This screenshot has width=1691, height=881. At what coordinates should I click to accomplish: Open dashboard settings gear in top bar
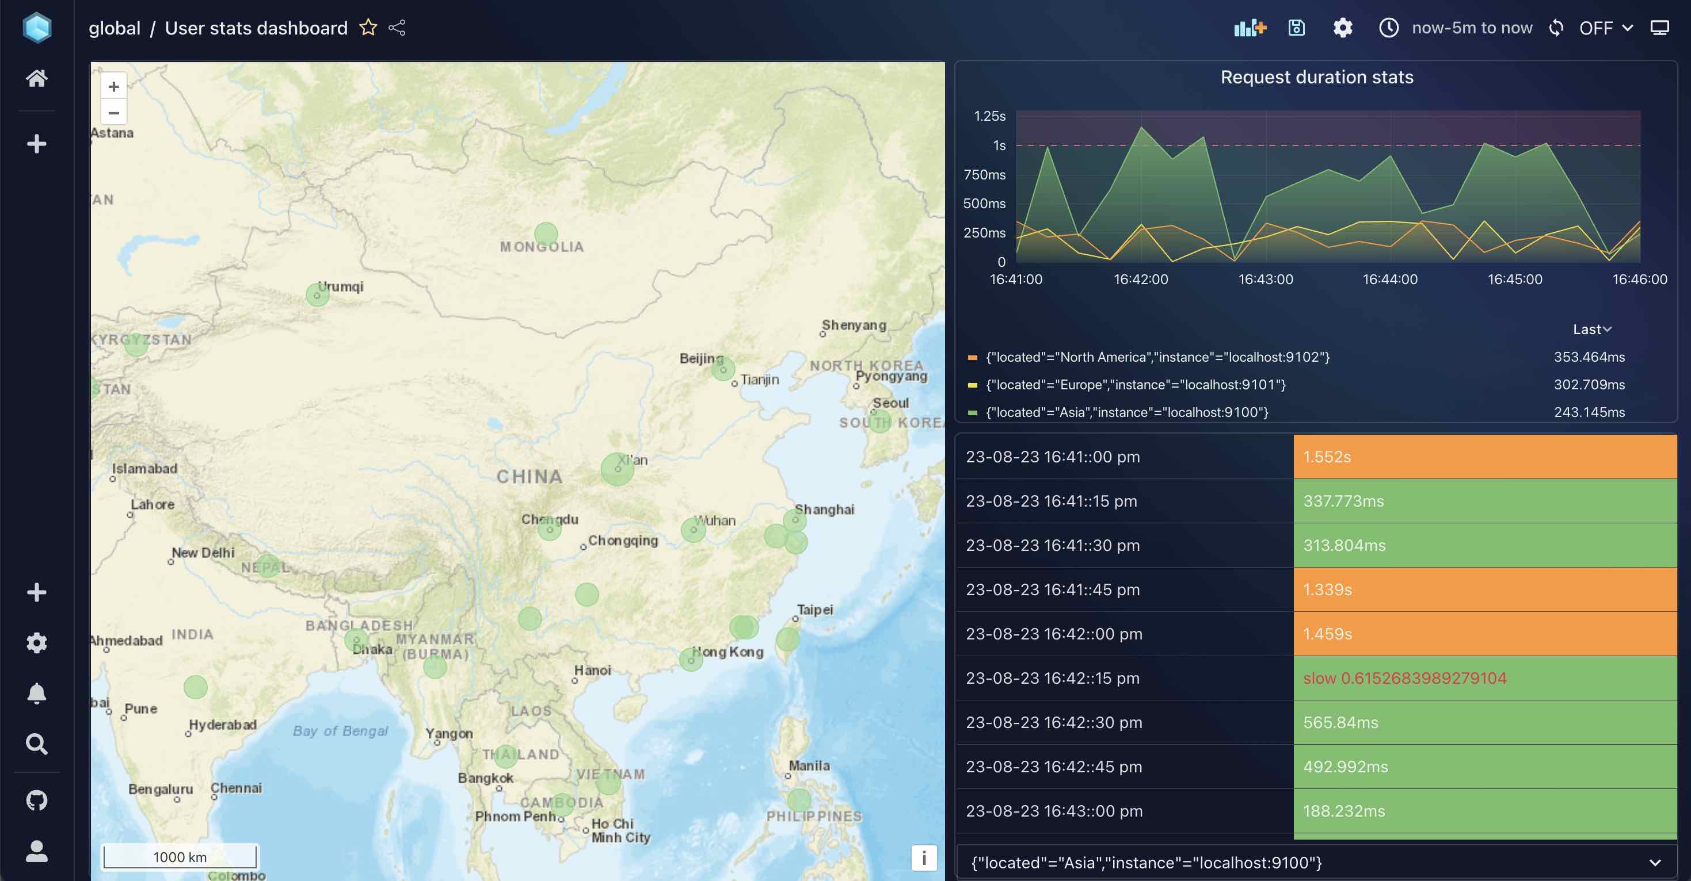1343,28
